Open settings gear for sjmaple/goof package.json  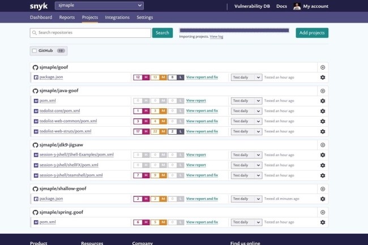323,78
